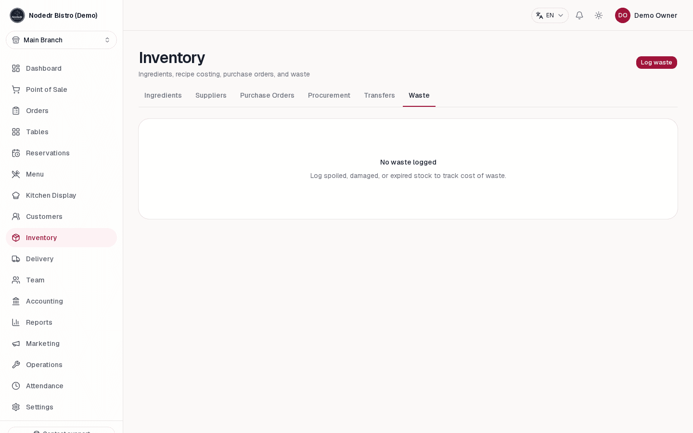Screen dimensions: 693x433
Task: Click the Team people icon
Action: [16, 280]
